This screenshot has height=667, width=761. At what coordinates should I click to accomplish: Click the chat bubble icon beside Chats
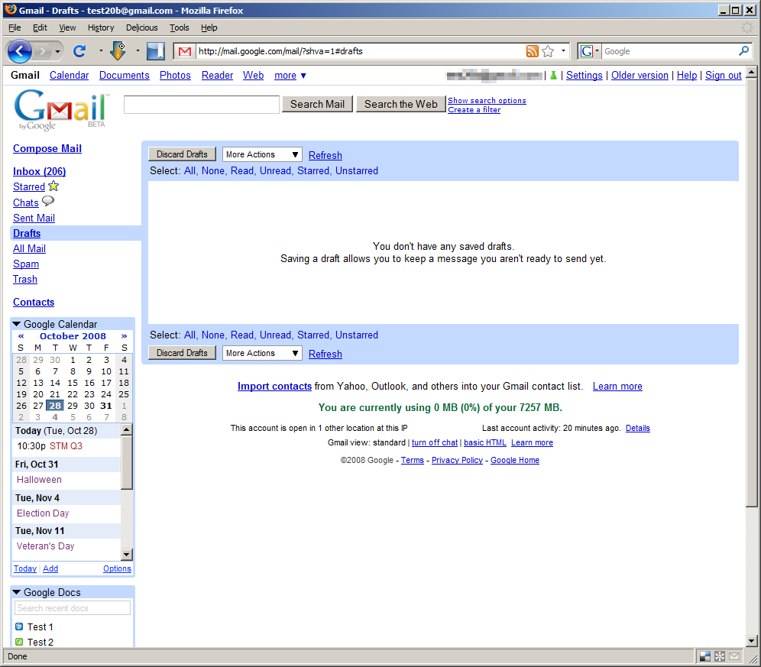point(48,201)
